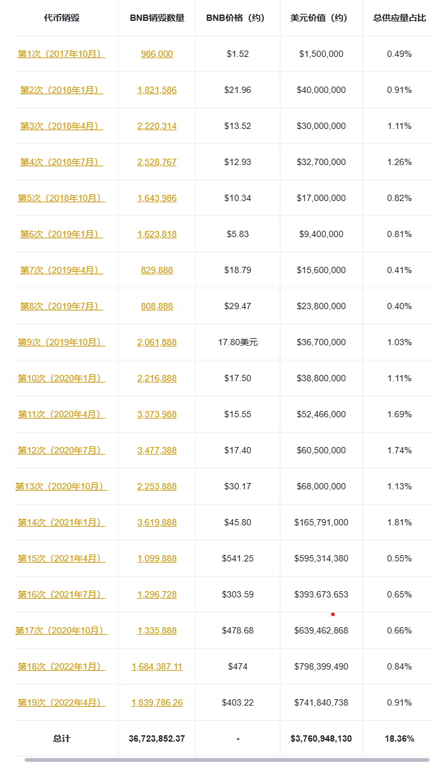Click the 3,373,988 burn quantity link
Image resolution: width=444 pixels, height=765 pixels.
click(x=157, y=414)
